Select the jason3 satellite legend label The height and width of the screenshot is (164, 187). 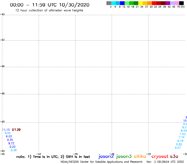point(124,156)
